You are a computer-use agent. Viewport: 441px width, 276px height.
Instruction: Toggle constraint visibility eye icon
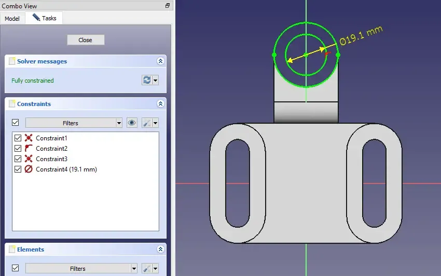tap(132, 123)
